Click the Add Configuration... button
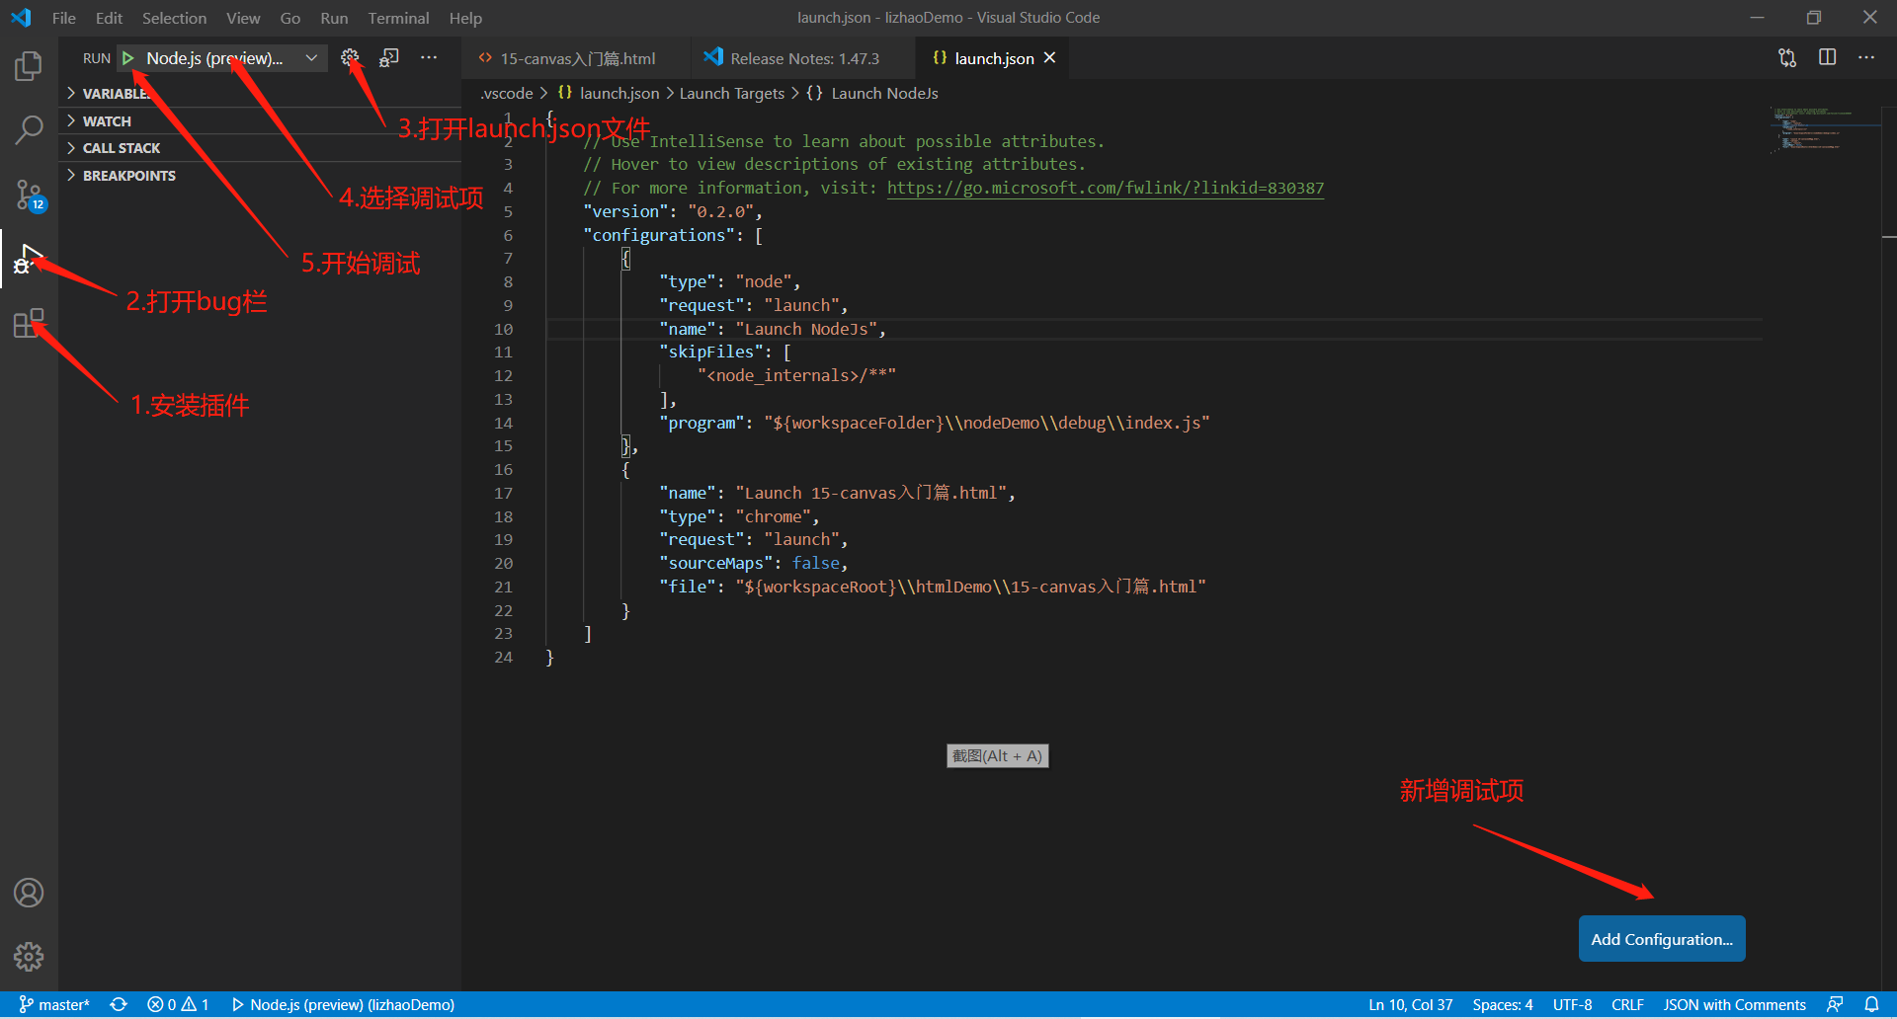Viewport: 1897px width, 1019px height. click(1661, 939)
